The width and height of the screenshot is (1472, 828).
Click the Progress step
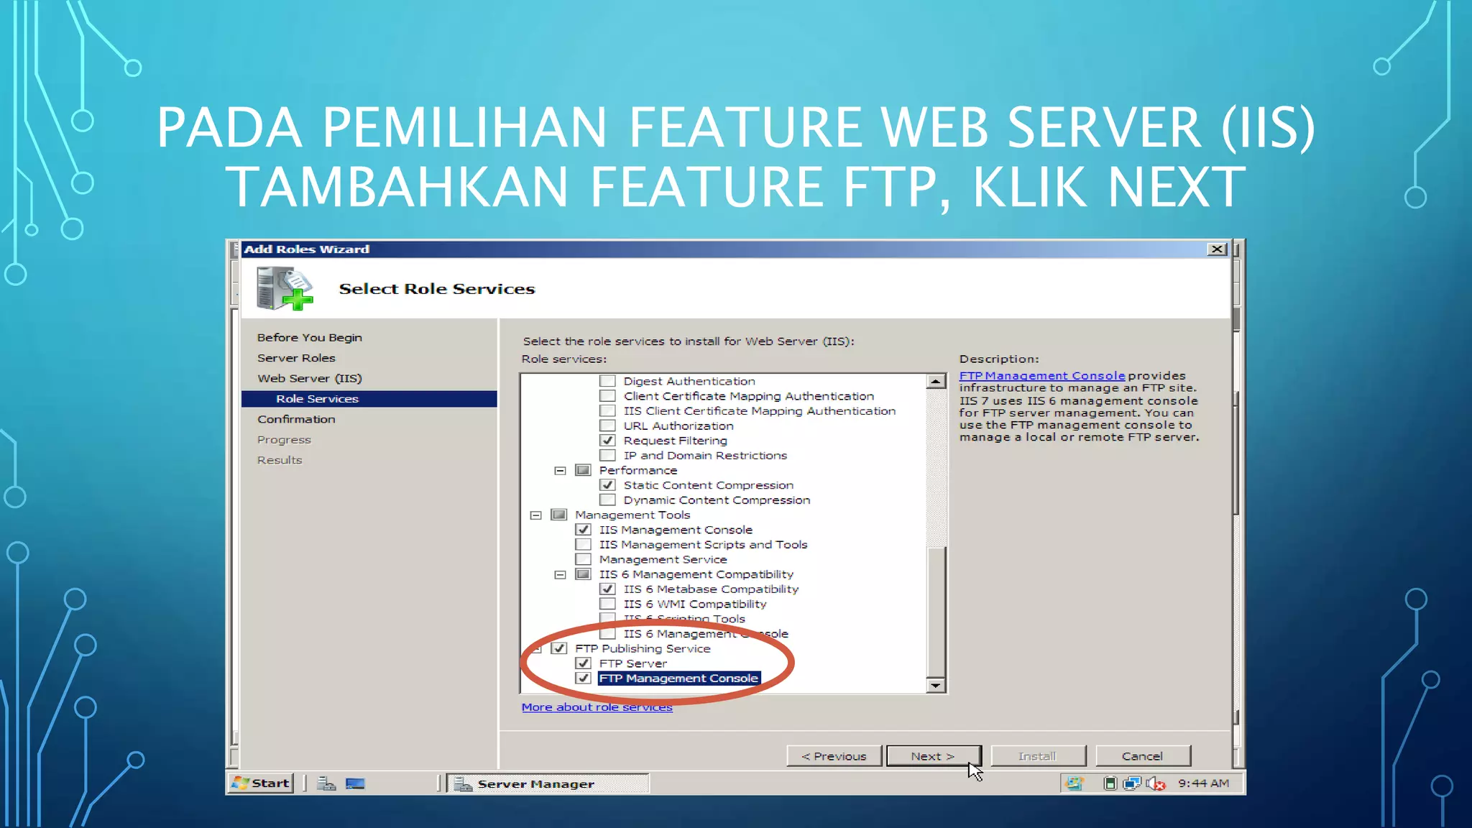[x=284, y=440]
